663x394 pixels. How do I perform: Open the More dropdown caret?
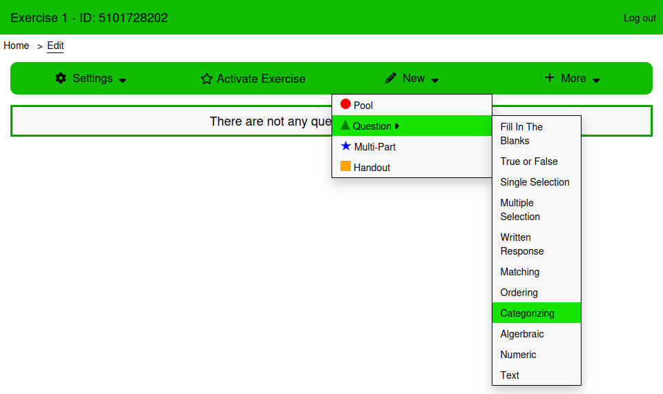(x=597, y=80)
